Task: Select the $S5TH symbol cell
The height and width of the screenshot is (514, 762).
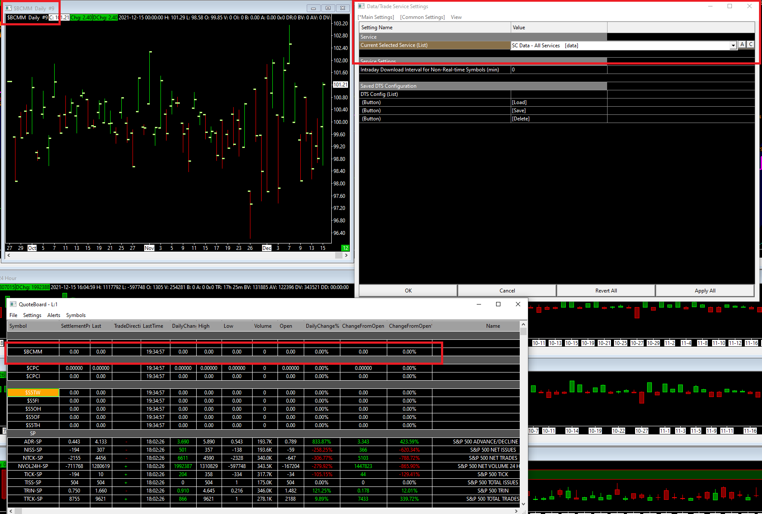Action: [x=33, y=425]
